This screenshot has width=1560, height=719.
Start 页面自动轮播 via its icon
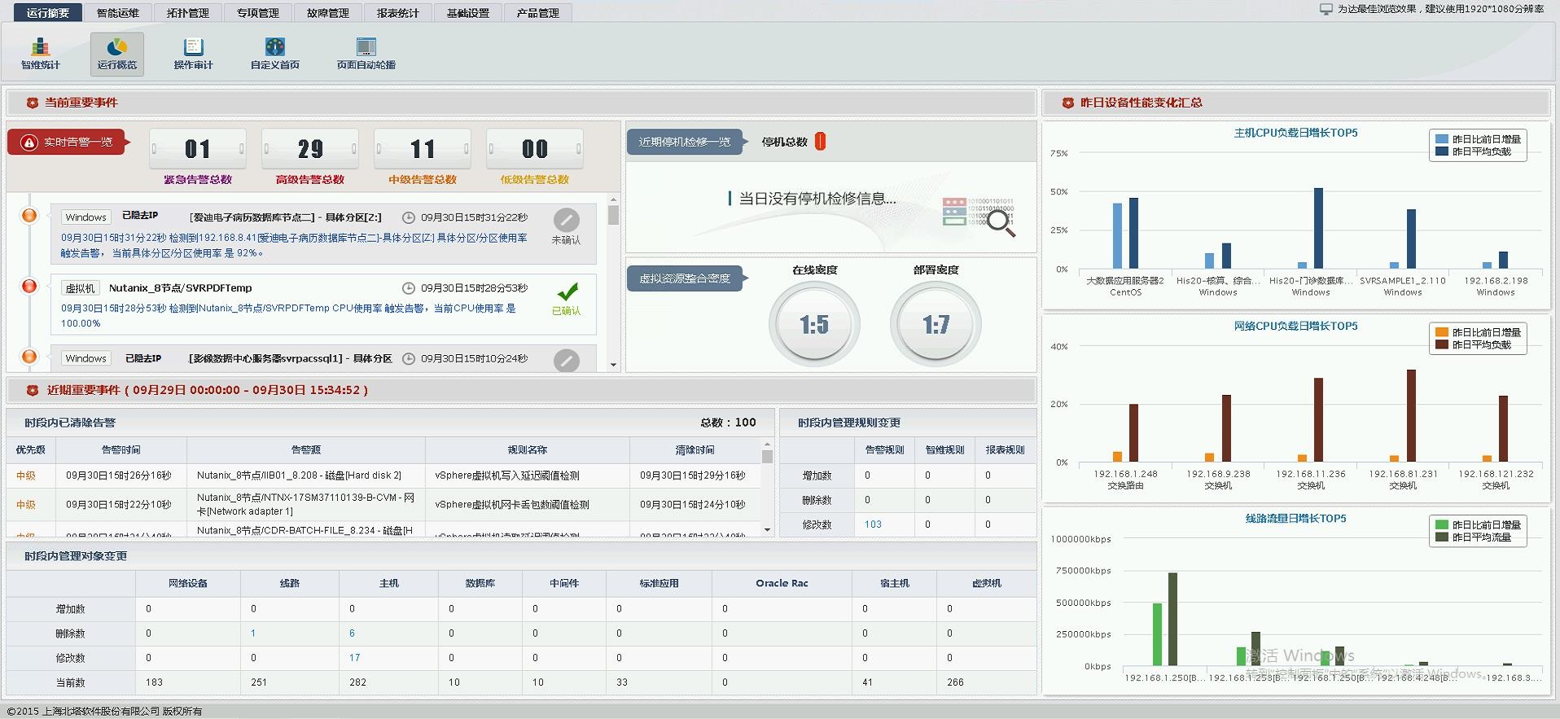tap(366, 48)
